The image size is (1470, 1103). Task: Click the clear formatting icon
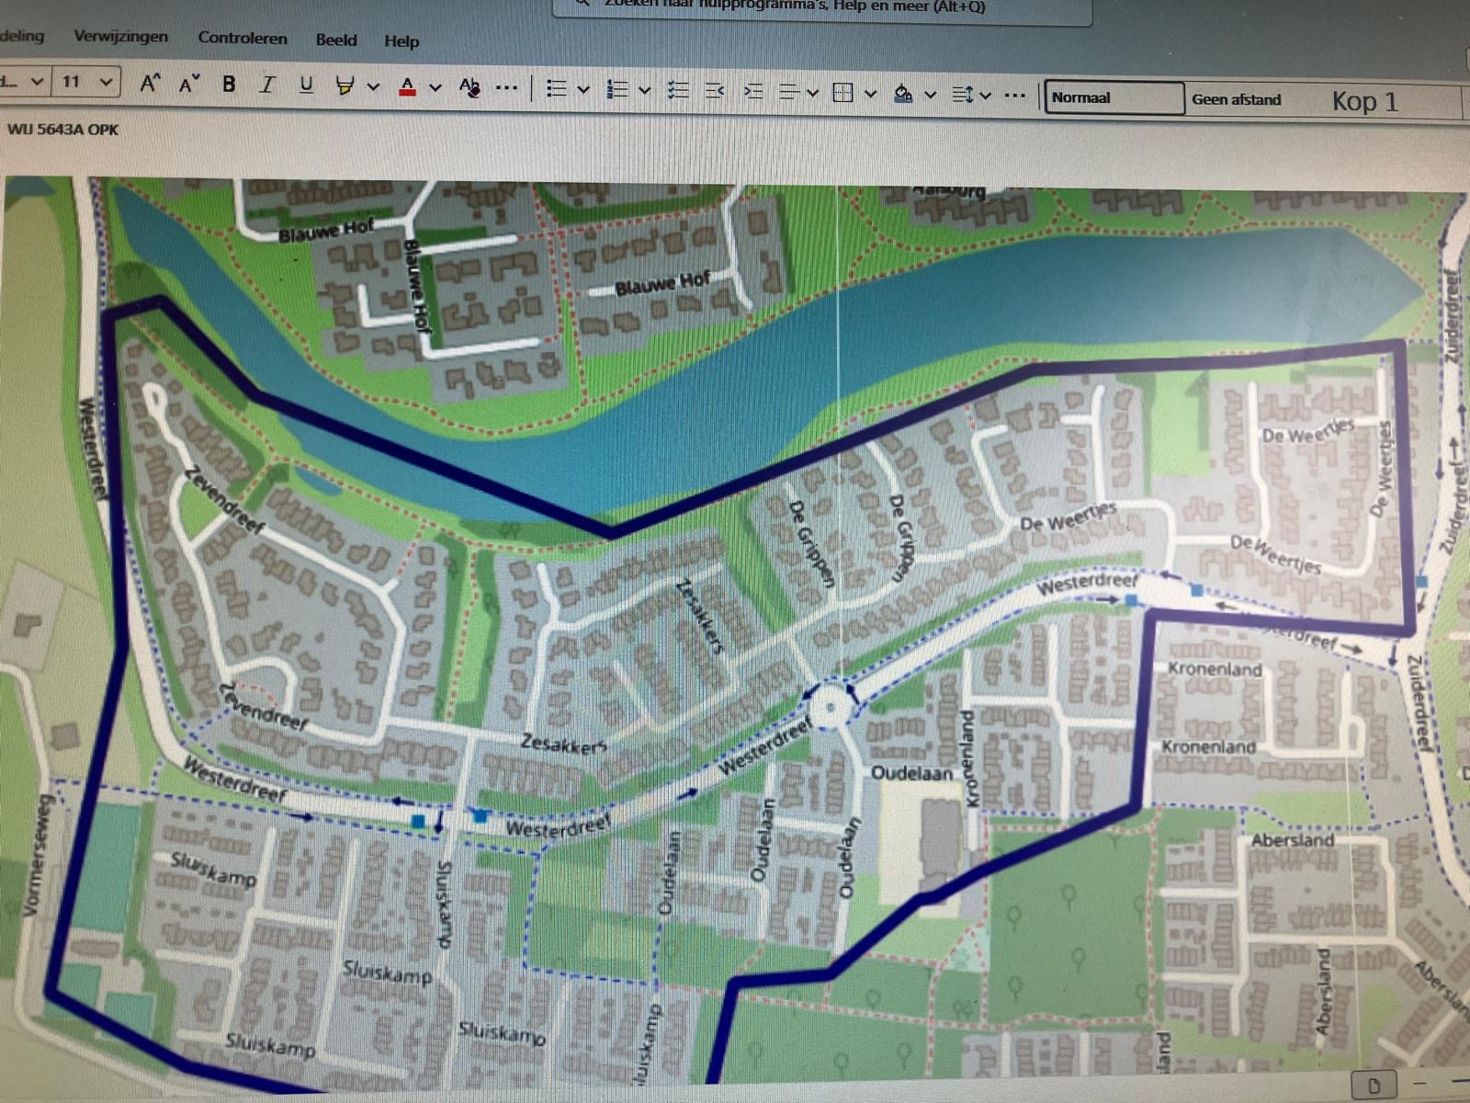coord(469,87)
